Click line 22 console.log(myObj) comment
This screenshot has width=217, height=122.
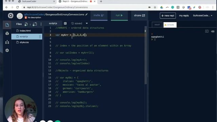pos(71,103)
